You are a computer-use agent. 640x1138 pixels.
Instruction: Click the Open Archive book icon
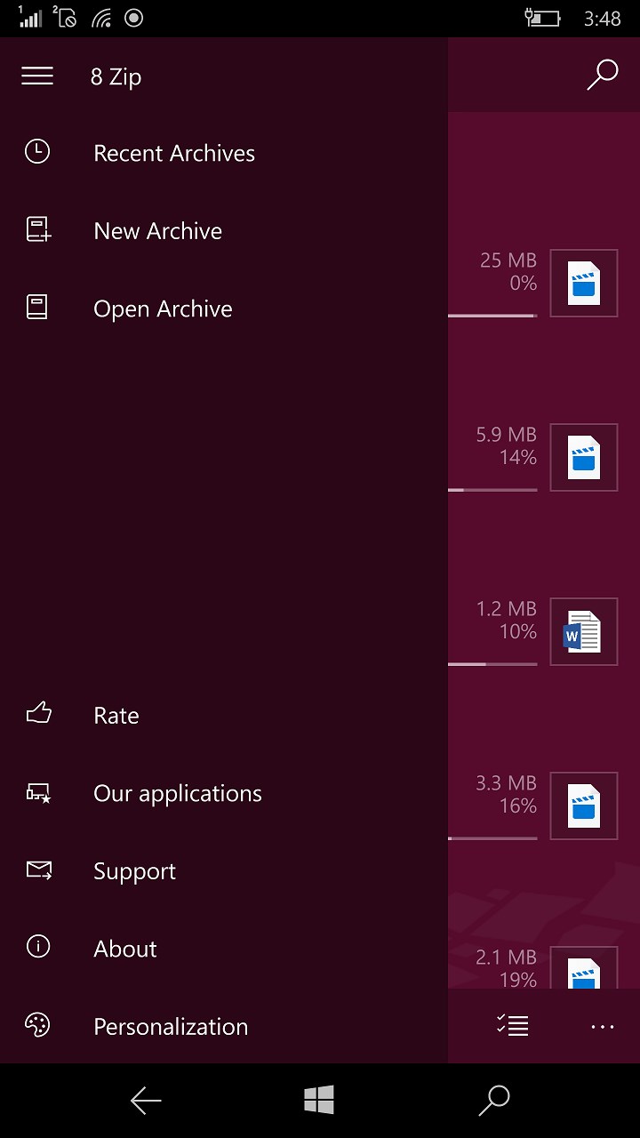[37, 309]
